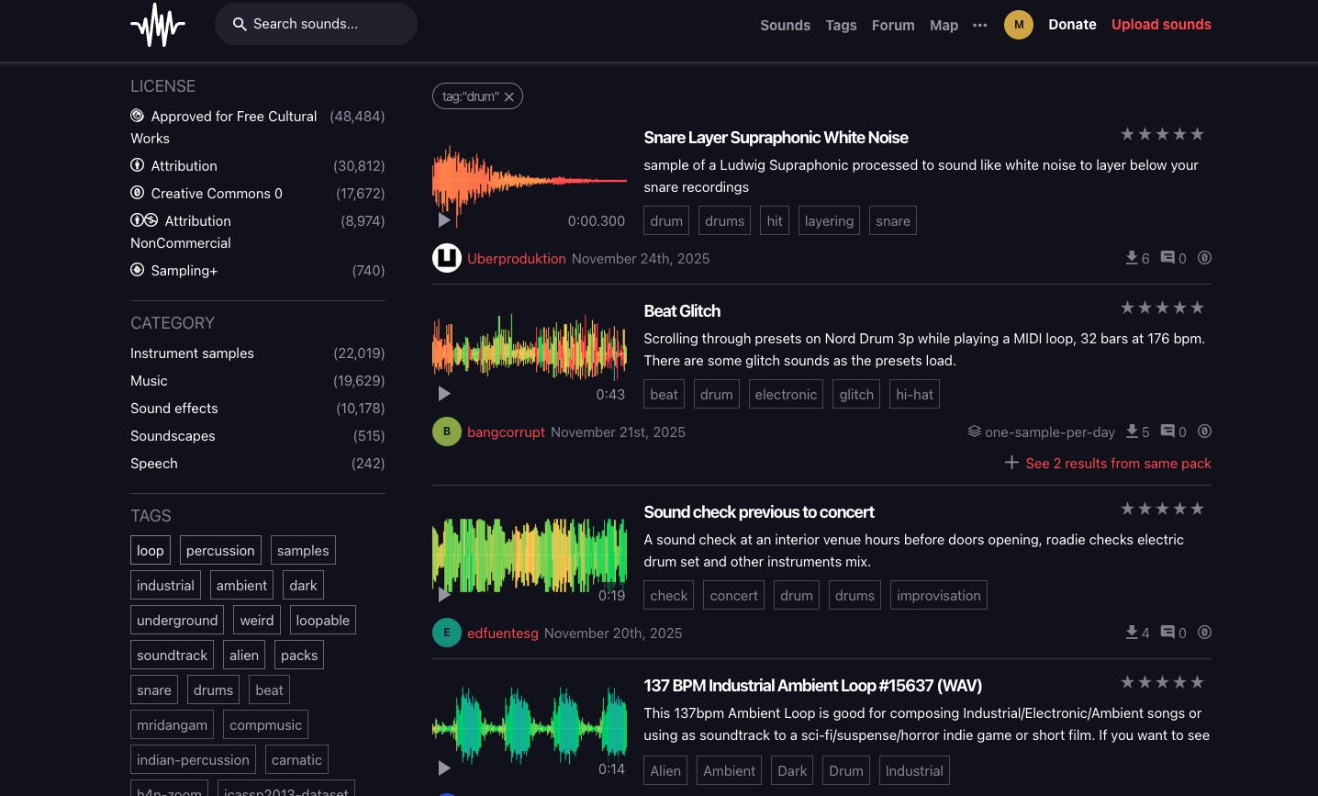Click the download icon on Beat Glitch

[1133, 432]
